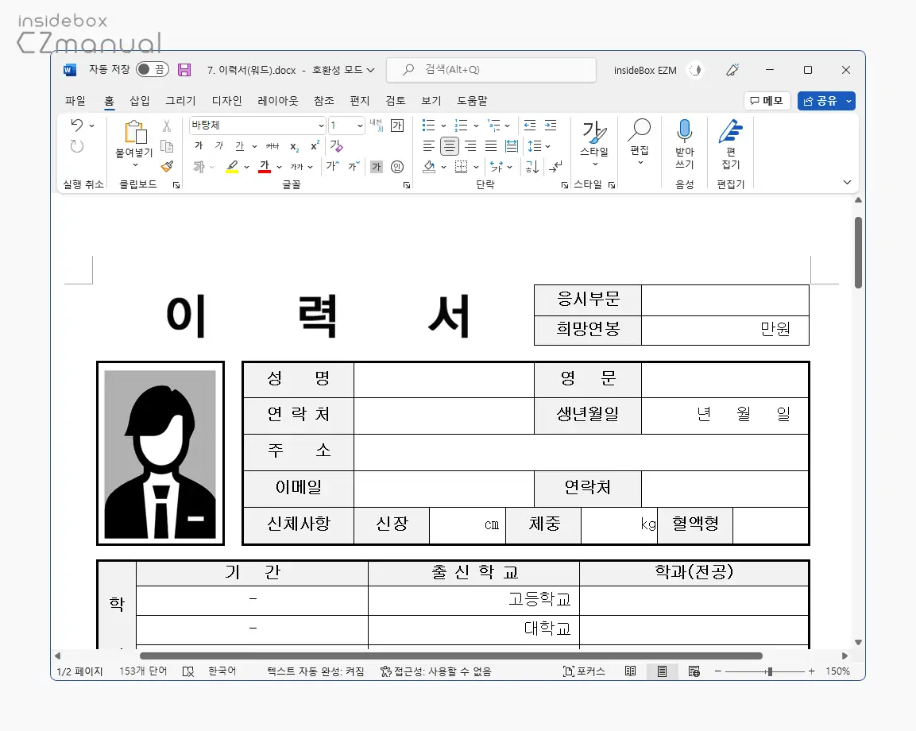Click the Copy icon in the clipboard group

coord(167,146)
